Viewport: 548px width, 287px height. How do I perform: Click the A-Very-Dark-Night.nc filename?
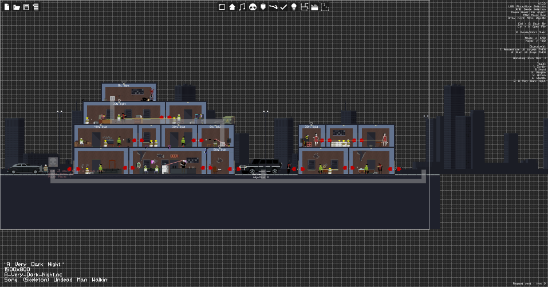[33, 274]
